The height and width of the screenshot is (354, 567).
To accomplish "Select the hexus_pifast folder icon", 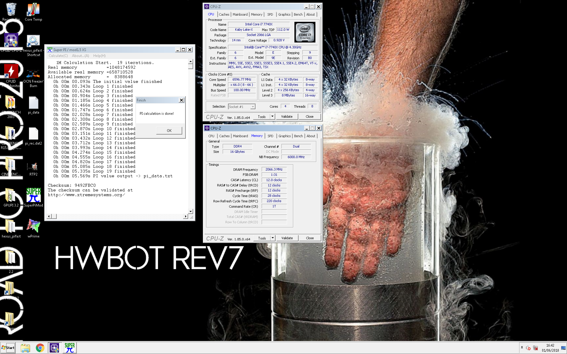I will click(11, 228).
